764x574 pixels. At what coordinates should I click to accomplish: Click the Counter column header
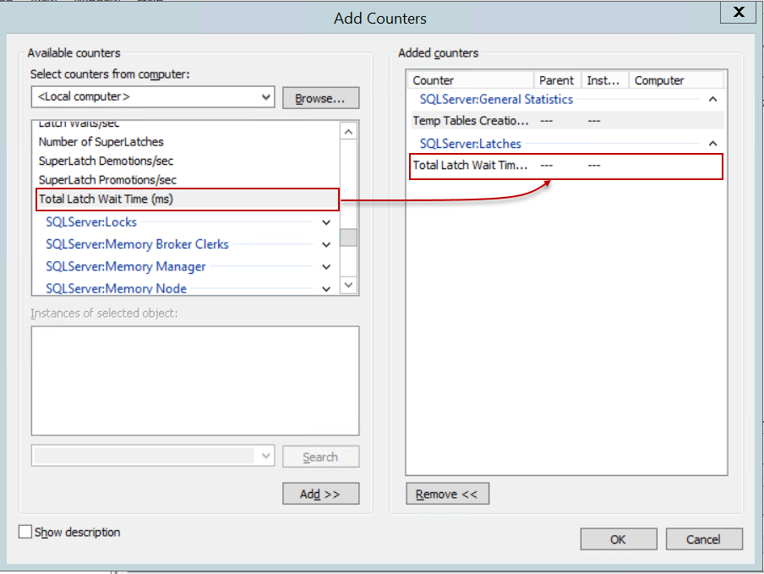coord(471,80)
